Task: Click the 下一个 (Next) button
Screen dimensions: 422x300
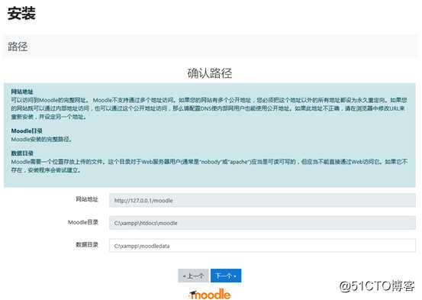Action: coord(226,276)
